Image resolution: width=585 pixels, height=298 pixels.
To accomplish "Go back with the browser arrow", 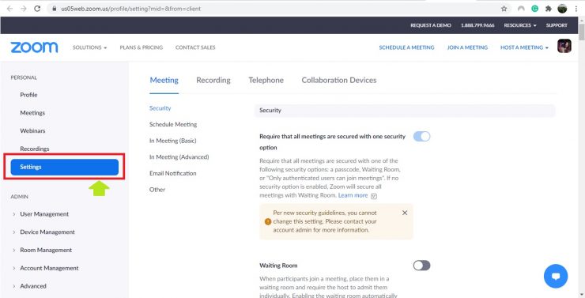I will click(x=9, y=9).
